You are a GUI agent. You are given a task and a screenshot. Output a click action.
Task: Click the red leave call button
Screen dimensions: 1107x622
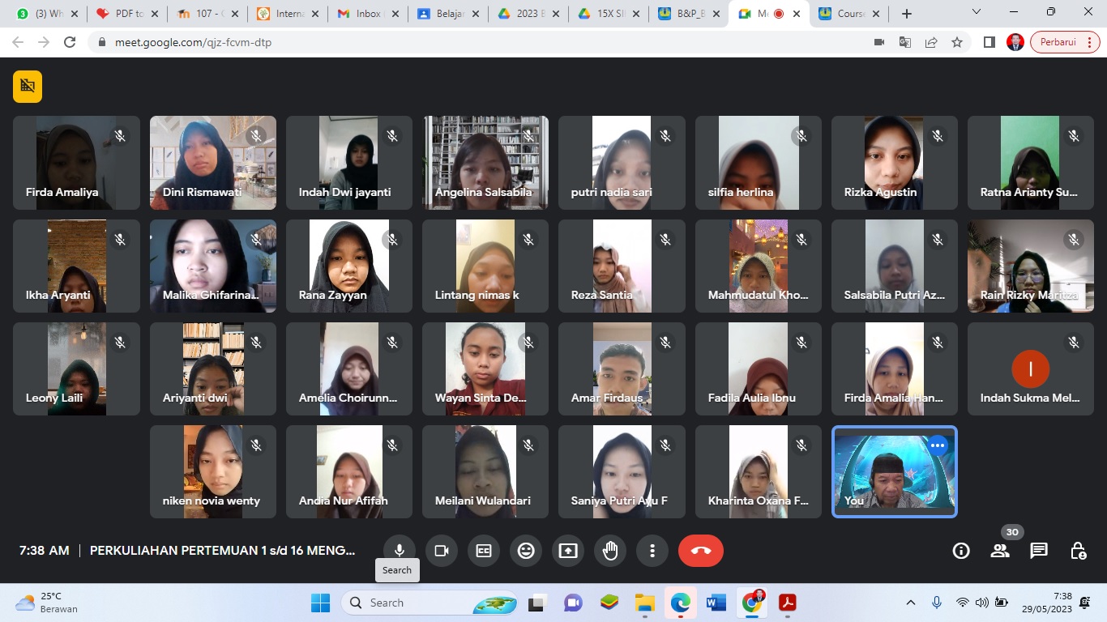pyautogui.click(x=701, y=551)
